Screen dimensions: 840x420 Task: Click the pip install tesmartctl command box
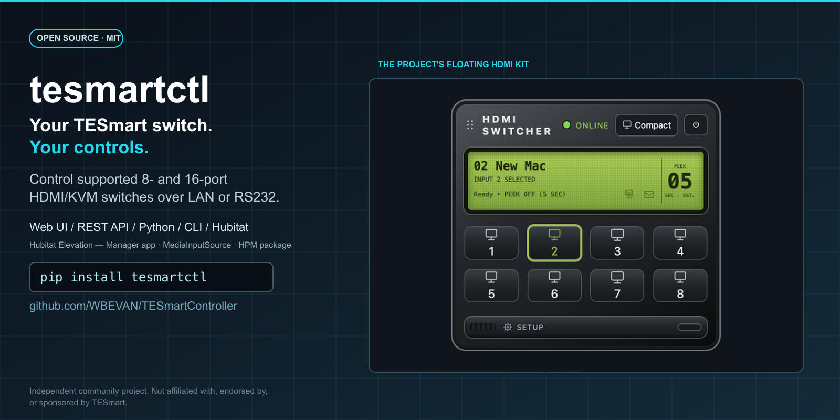click(151, 277)
